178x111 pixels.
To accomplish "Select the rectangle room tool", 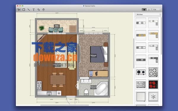I will tap(24, 10).
